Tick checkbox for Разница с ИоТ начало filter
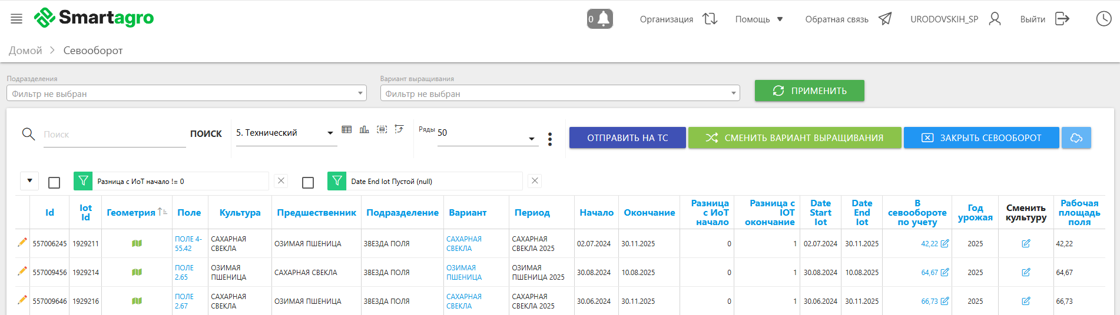The image size is (1120, 315). click(x=54, y=183)
